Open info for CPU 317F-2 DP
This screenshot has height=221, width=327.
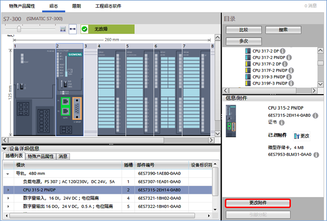pyautogui.click(x=285, y=64)
